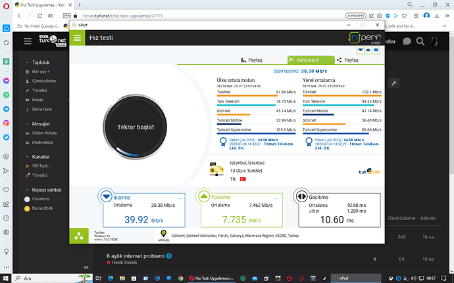This screenshot has height=283, width=454.
Task: Open new browser tab with plus
Action: [x=79, y=5]
